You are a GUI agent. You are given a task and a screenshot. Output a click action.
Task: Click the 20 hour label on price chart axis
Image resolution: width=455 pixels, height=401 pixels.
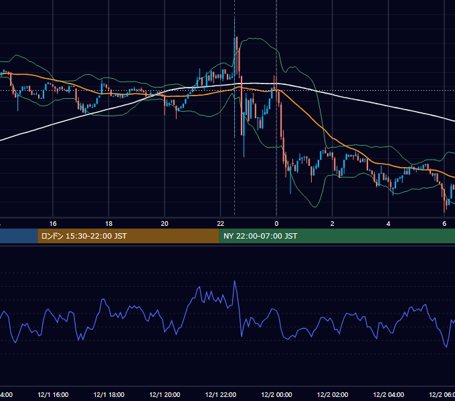[165, 224]
